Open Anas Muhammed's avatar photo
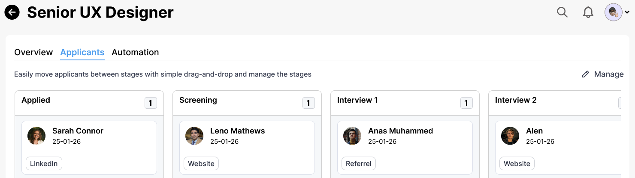 [x=352, y=136]
